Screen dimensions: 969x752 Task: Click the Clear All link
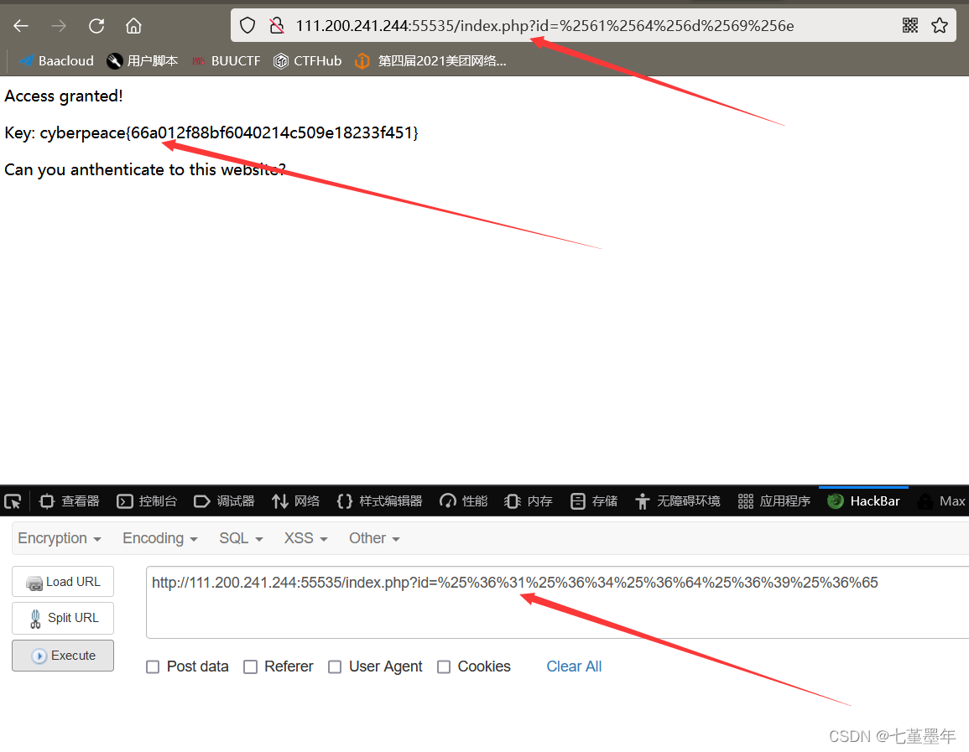574,666
